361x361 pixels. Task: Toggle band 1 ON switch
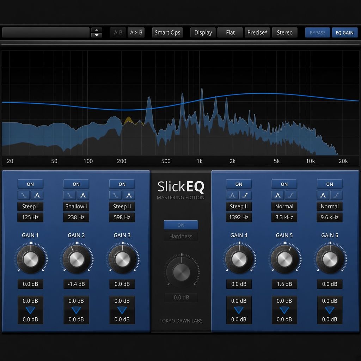[30, 184]
